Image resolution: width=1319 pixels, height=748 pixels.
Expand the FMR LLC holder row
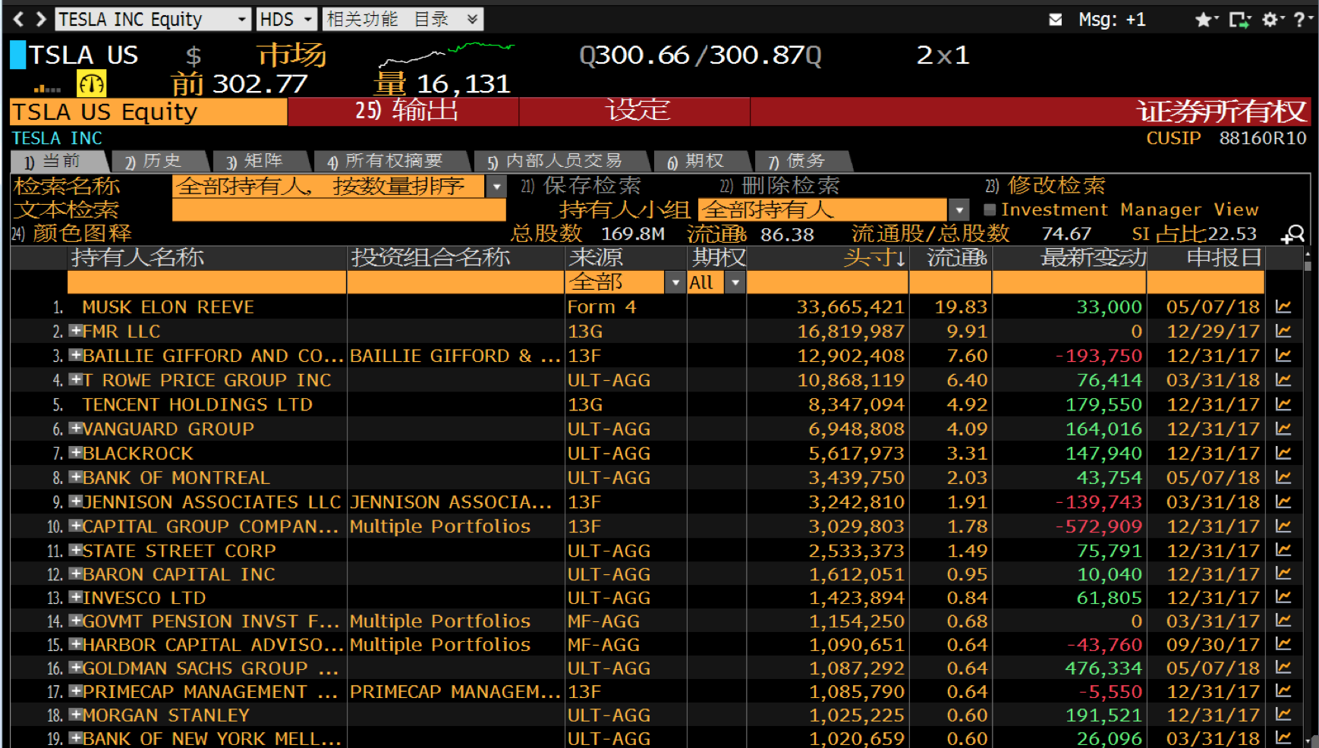75,331
